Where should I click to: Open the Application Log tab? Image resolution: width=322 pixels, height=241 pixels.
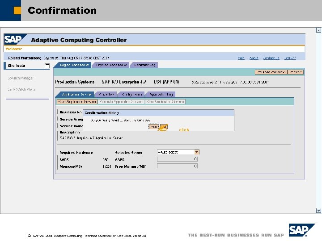161,95
